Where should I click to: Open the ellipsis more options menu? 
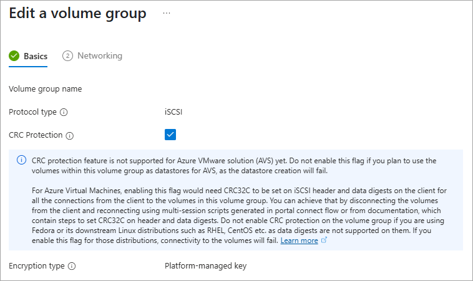pyautogui.click(x=167, y=13)
